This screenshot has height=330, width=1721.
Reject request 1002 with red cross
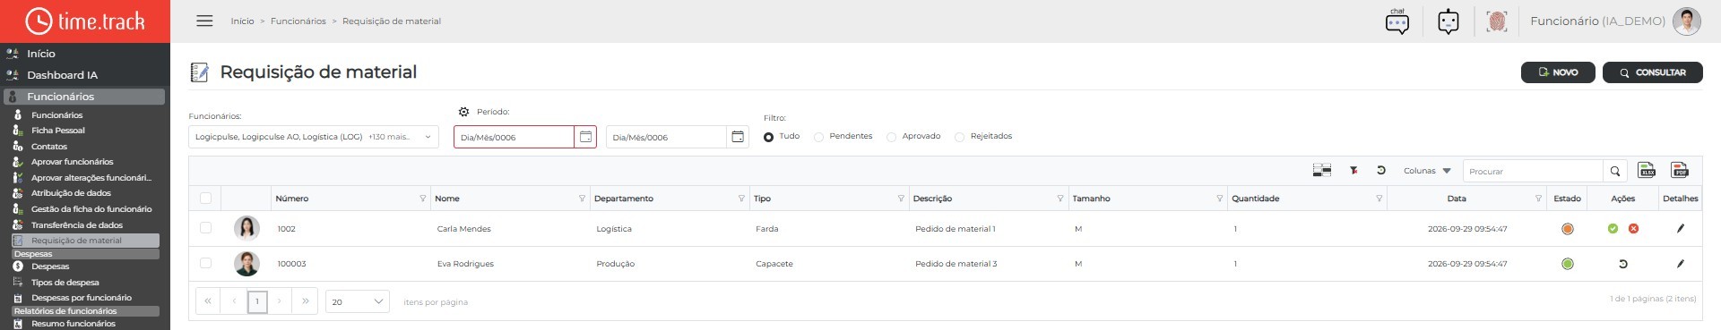(1633, 229)
